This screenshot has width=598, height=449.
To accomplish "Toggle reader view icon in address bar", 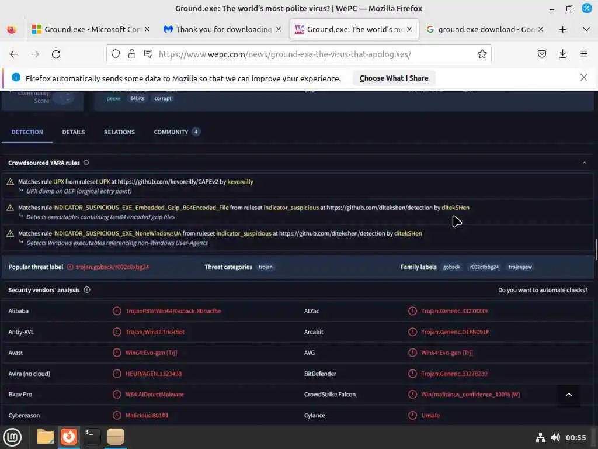I will point(148,54).
